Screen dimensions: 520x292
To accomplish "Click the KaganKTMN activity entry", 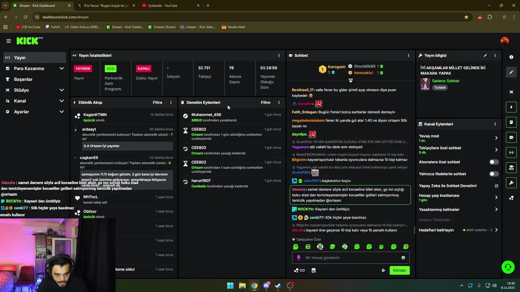I will pos(124,117).
